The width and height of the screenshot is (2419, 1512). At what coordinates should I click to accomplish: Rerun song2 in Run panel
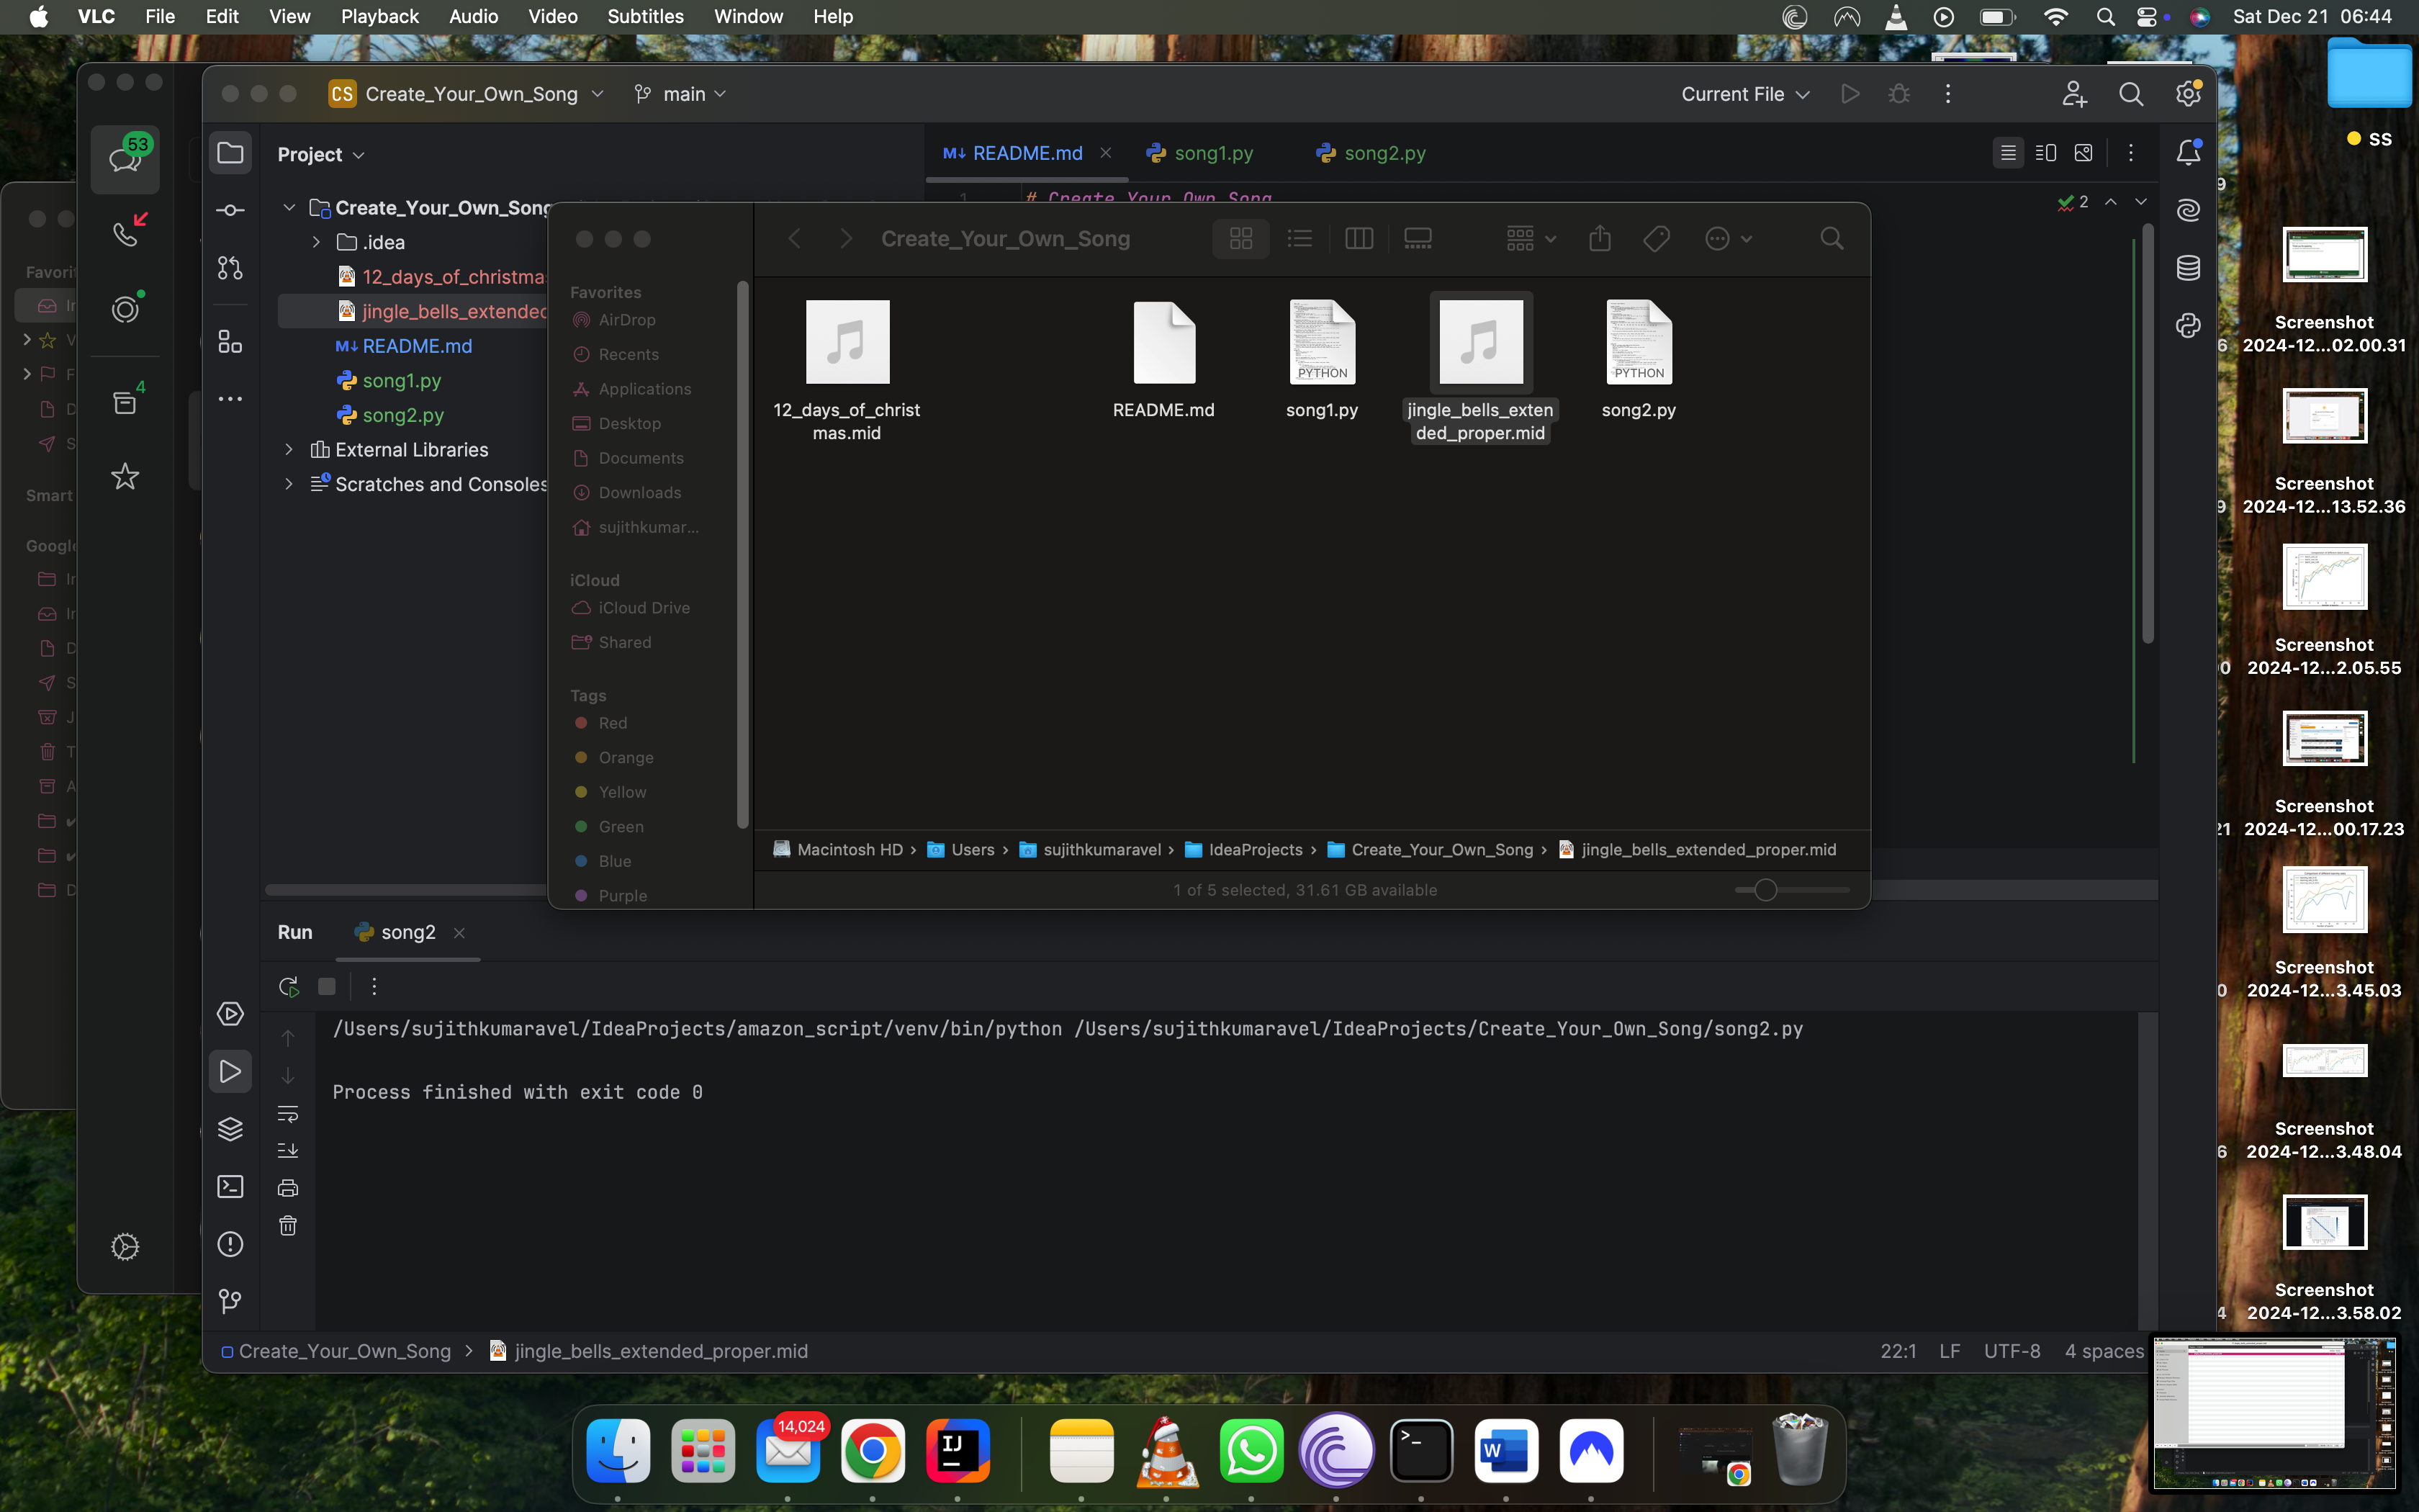click(288, 987)
